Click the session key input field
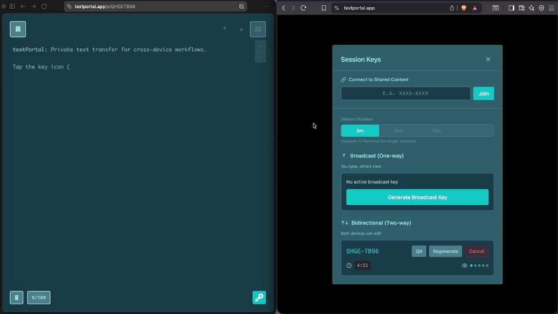The width and height of the screenshot is (558, 314). click(405, 93)
